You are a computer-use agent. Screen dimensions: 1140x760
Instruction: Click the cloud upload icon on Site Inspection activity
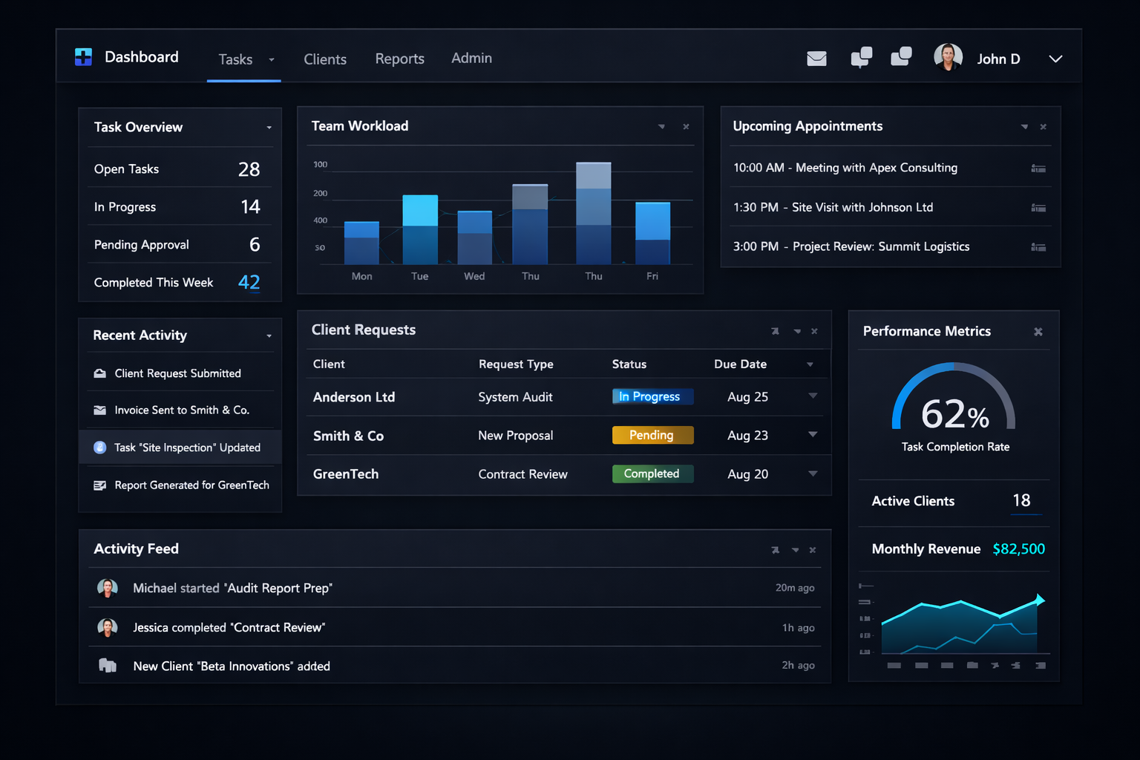(100, 447)
